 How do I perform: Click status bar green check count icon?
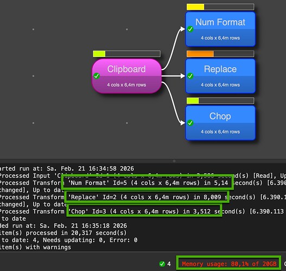coord(162,264)
